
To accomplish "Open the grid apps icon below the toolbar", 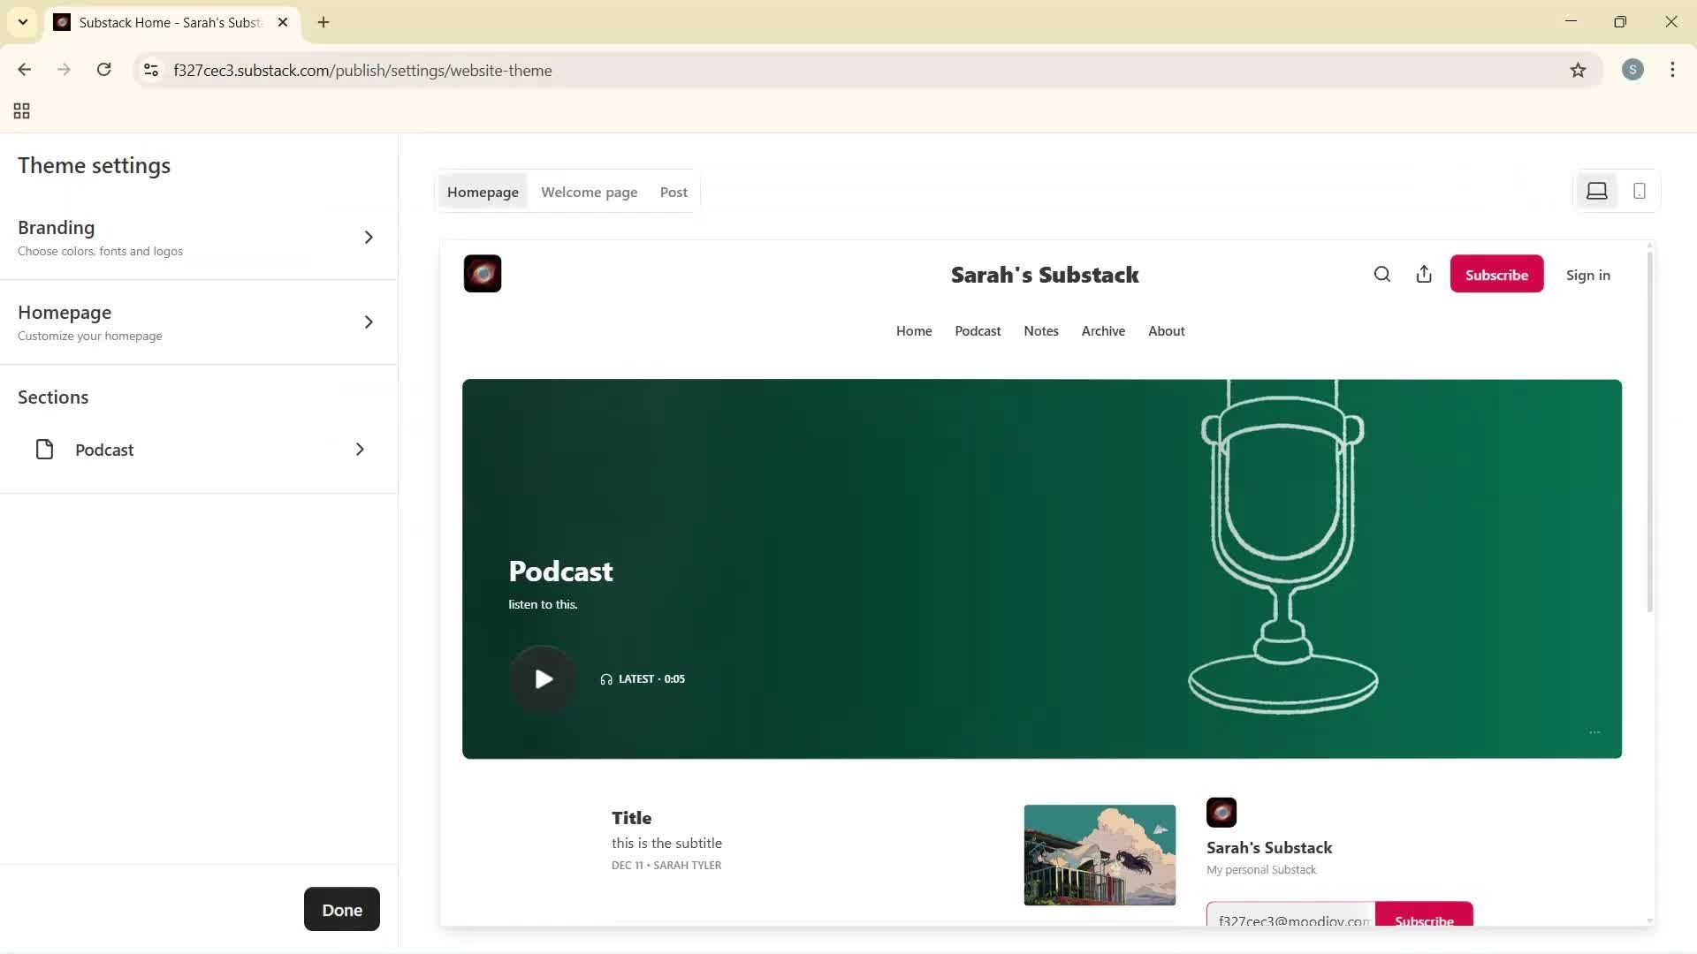I will pyautogui.click(x=21, y=110).
